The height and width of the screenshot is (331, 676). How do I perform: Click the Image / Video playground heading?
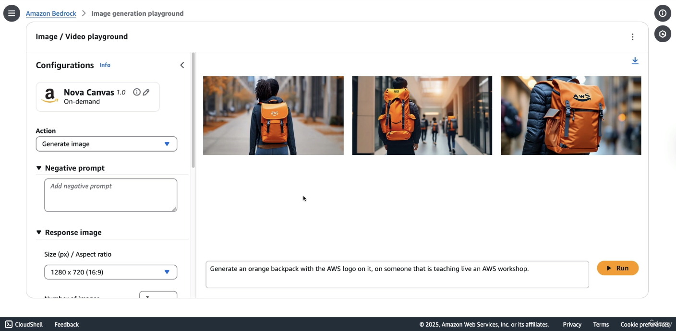(x=82, y=36)
